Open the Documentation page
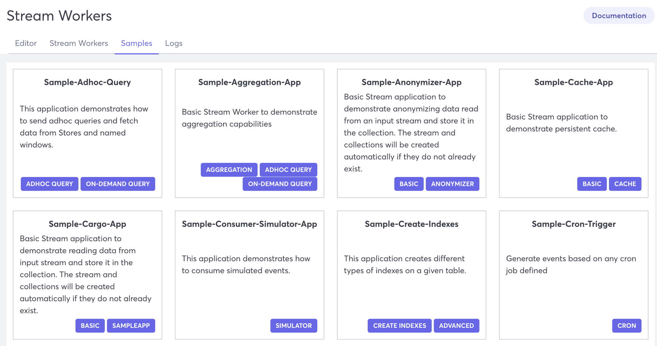Viewport: 657px width, 346px height. tap(619, 15)
